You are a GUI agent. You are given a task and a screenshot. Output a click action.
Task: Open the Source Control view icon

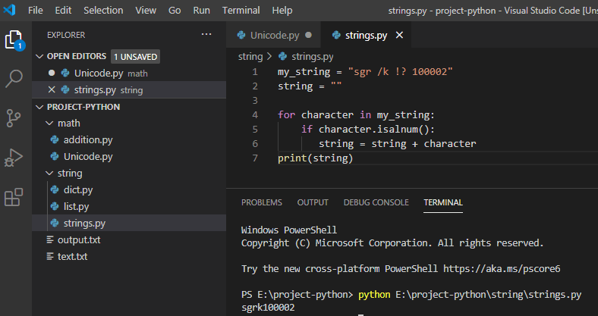(x=14, y=118)
